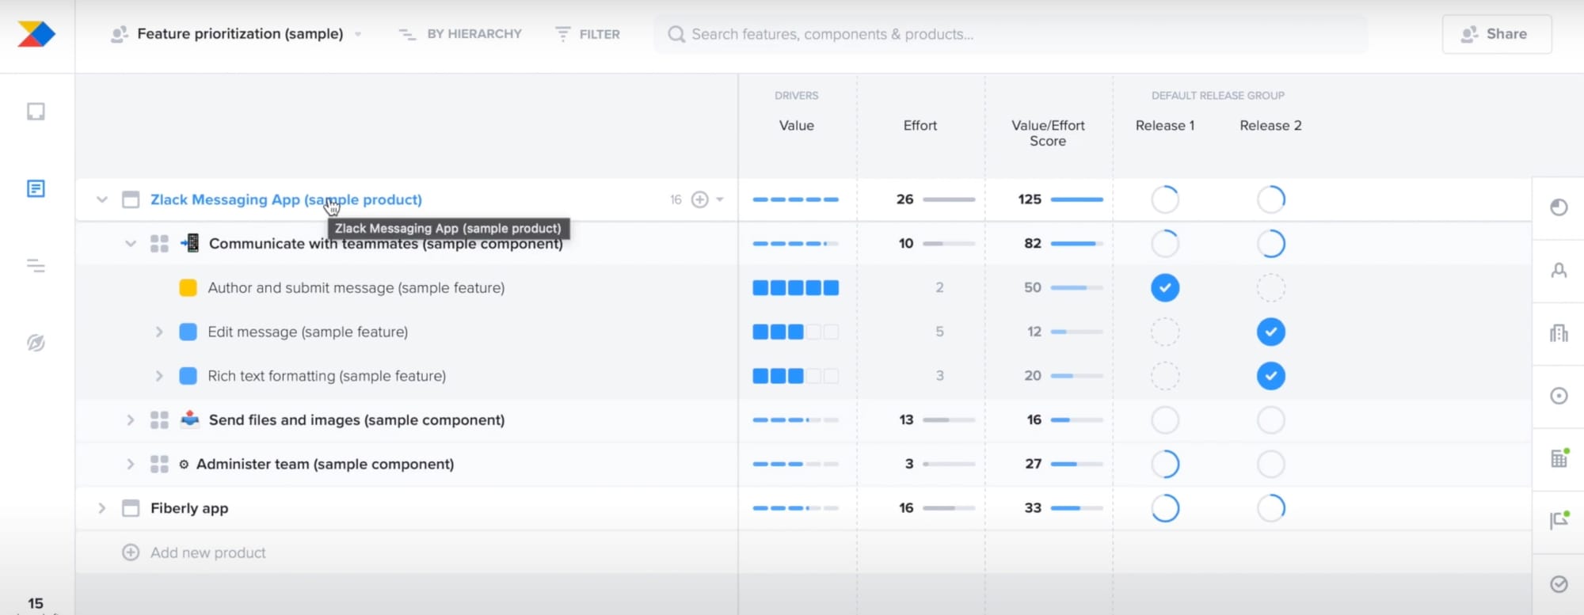Open the FILTER menu
The image size is (1584, 615).
click(588, 34)
